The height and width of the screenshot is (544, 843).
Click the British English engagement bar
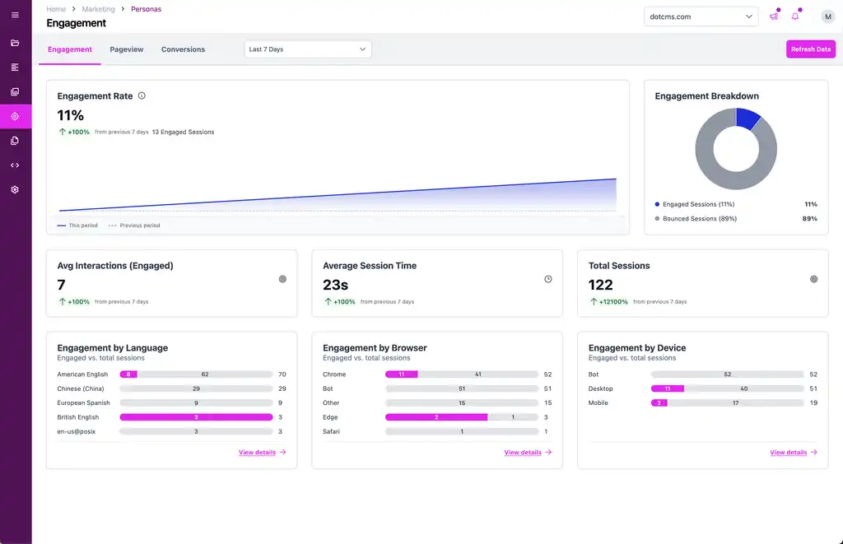tap(196, 417)
